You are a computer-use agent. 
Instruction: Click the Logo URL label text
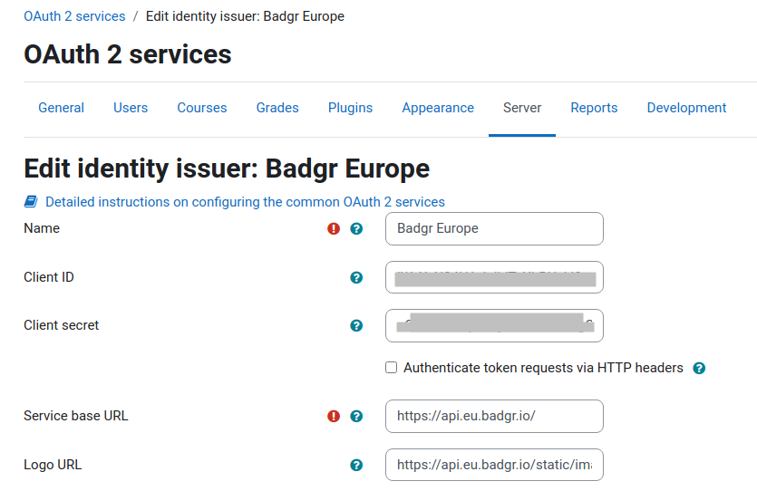pos(53,465)
